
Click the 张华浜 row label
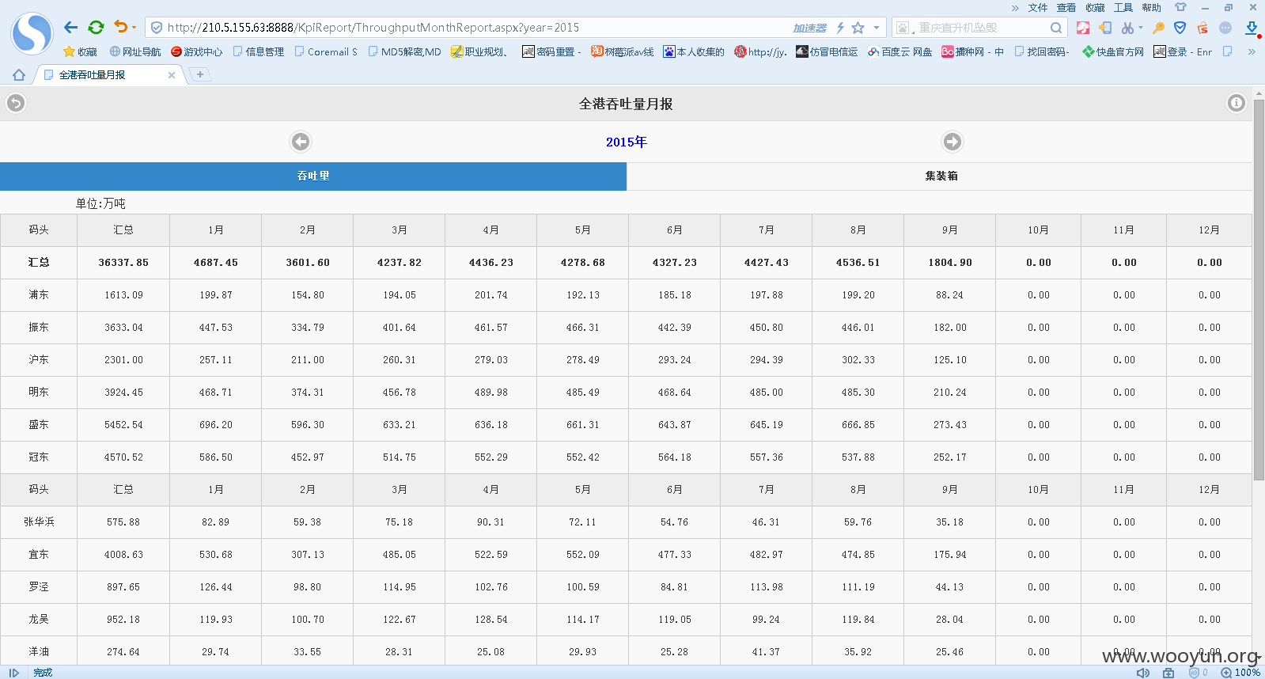coord(39,522)
